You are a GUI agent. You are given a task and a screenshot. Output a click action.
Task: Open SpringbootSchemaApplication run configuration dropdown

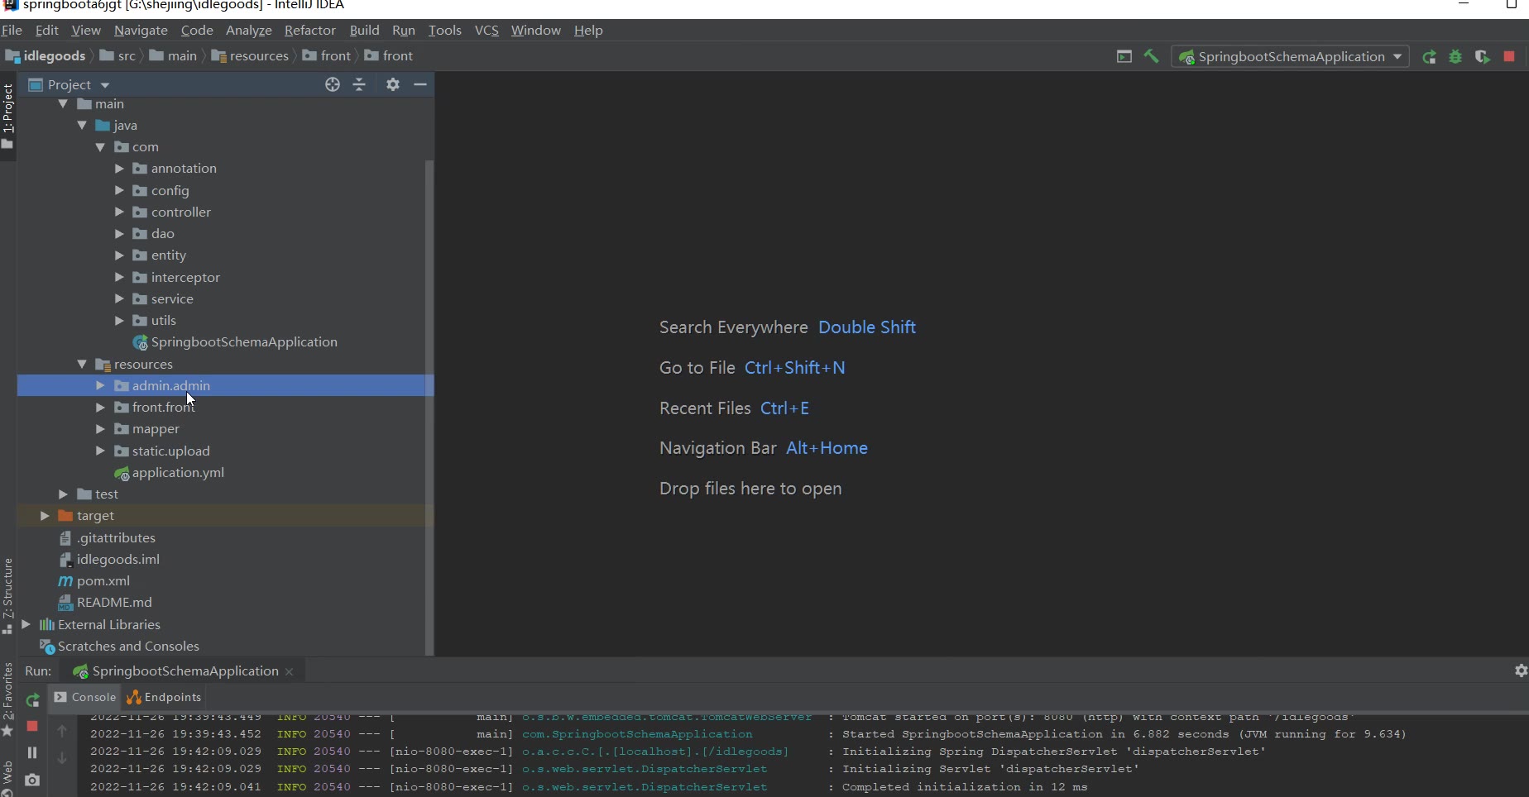point(1291,57)
